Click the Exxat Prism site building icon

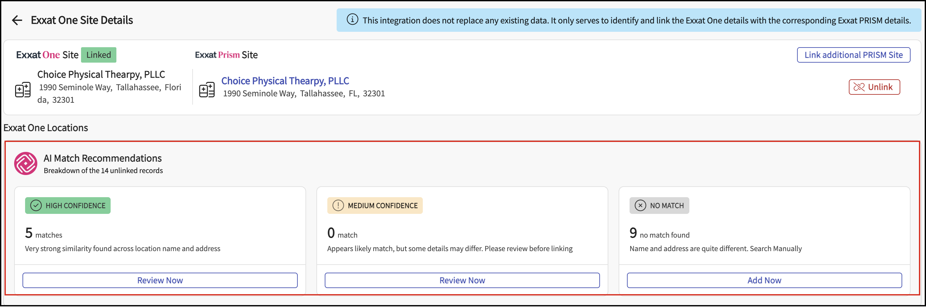pyautogui.click(x=207, y=90)
